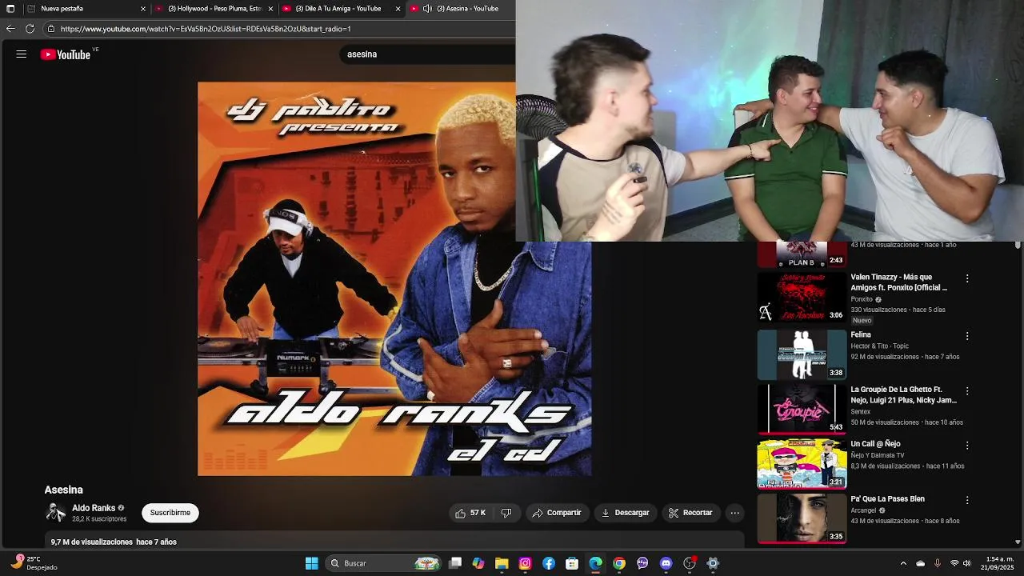Click the OneDrive cloud icon in tray
This screenshot has width=1024, height=576.
coord(920,563)
